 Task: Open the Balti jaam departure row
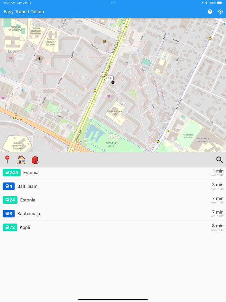point(113,186)
